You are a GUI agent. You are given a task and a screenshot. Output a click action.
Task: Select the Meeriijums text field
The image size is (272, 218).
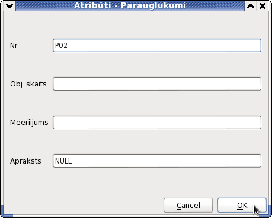point(157,123)
